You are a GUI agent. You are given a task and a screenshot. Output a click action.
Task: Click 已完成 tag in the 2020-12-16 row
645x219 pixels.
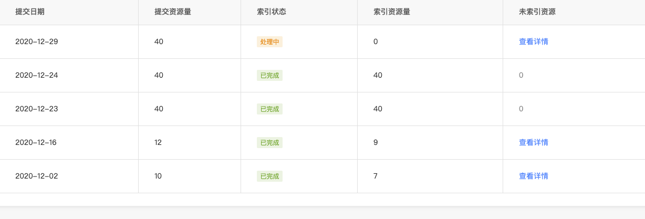269,142
